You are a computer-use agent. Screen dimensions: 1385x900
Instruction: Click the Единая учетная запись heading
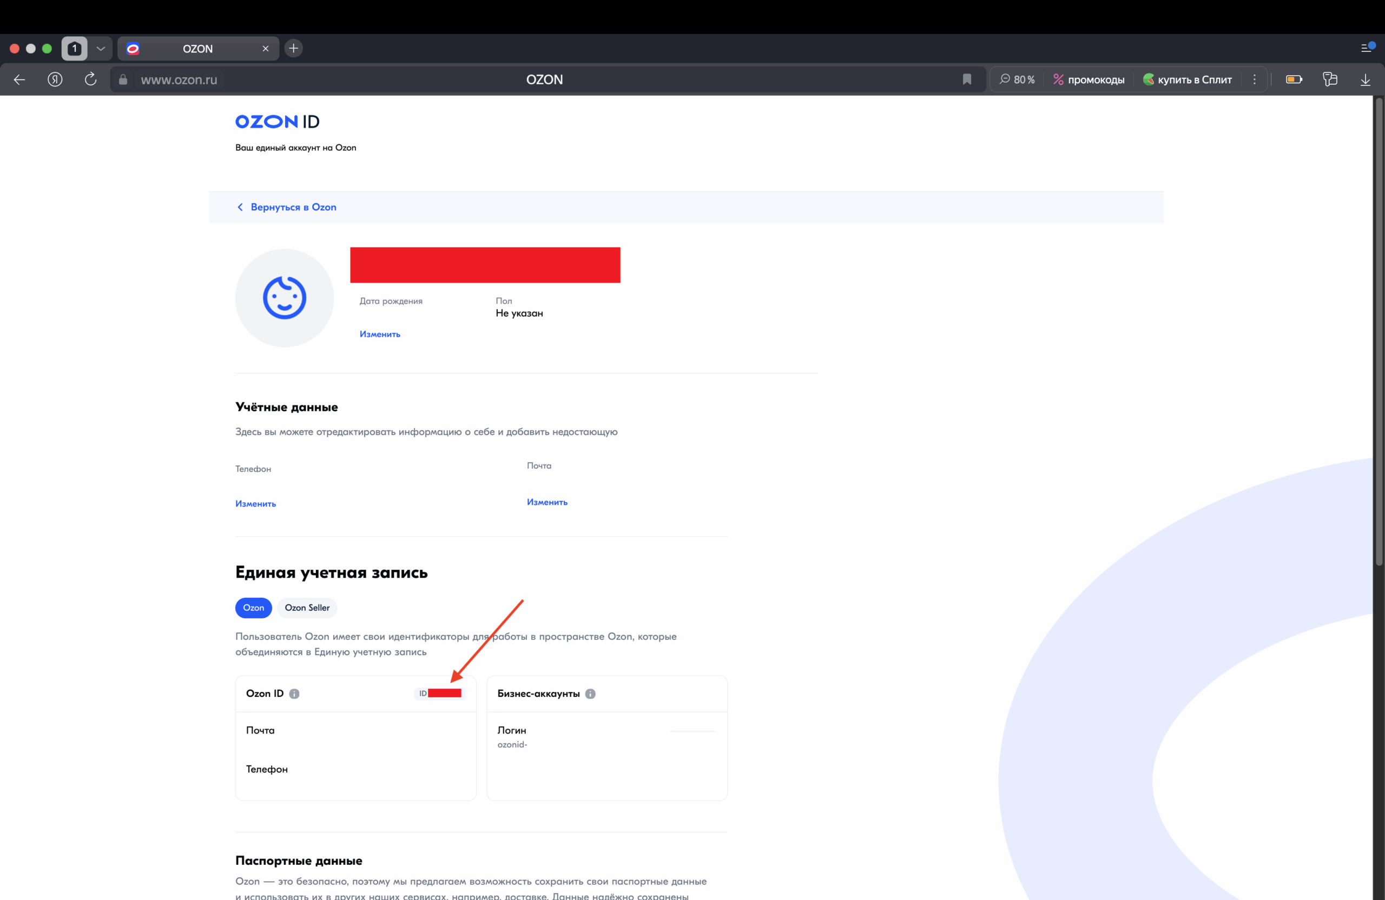tap(331, 572)
